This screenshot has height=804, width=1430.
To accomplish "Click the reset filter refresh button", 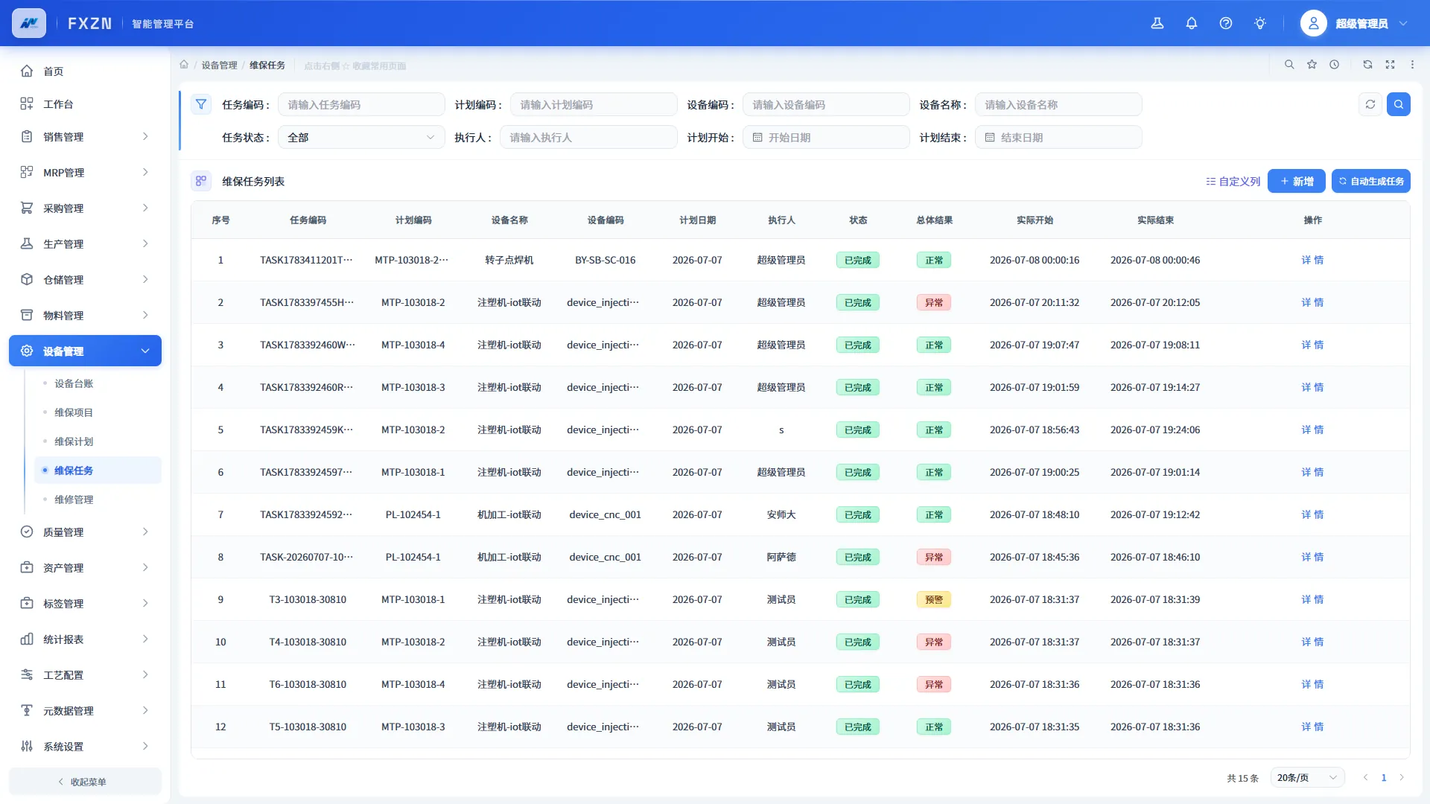I will pos(1370,104).
